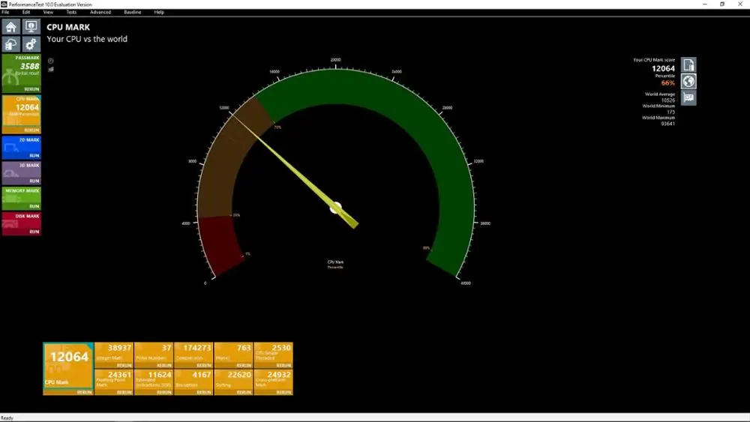Click the large 12064 CPU Mark tile
This screenshot has width=750, height=422.
pos(68,369)
